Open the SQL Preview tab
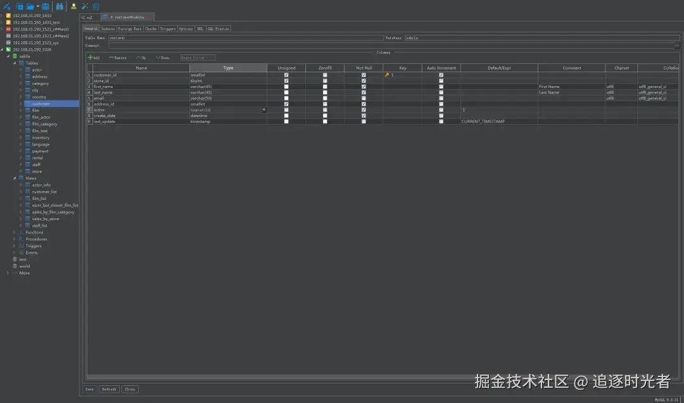The width and height of the screenshot is (684, 403). pyautogui.click(x=218, y=28)
